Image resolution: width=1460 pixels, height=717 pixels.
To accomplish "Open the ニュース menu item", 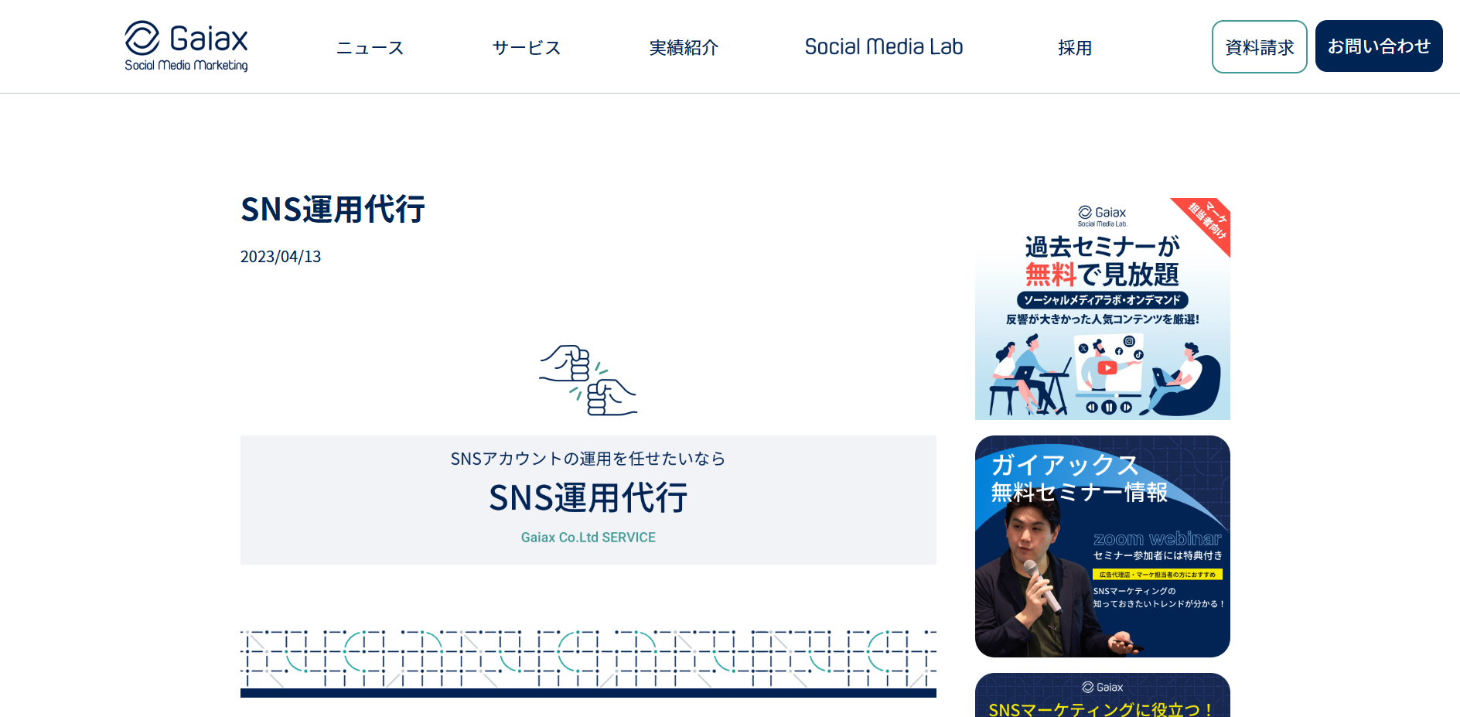I will (x=370, y=48).
